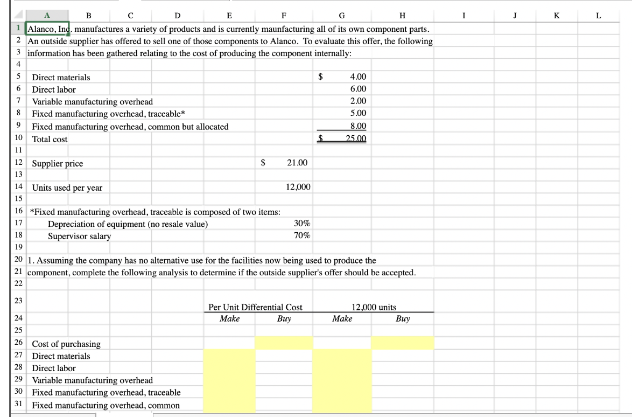The image size is (632, 417).
Task: Click the select-all corner triangle
Action: click(x=18, y=15)
